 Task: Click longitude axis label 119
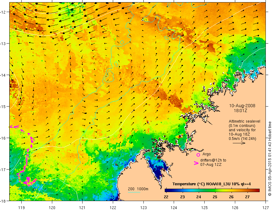point(22,208)
